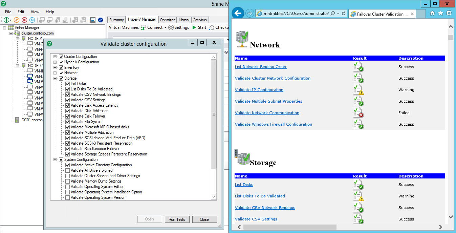Image resolution: width=456 pixels, height=233 pixels.
Task: Click the 5nine Manager root node icon
Action: click(11, 28)
